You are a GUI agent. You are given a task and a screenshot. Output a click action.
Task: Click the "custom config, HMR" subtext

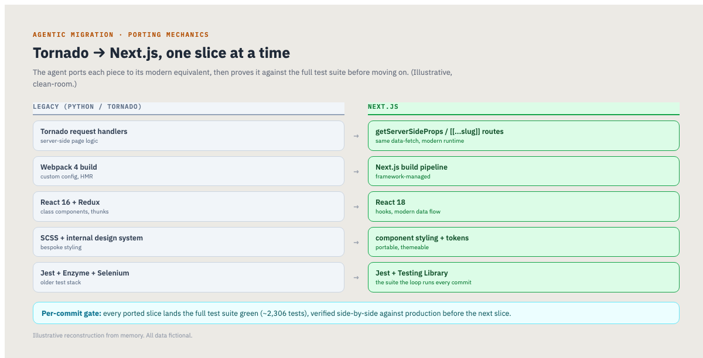66,176
